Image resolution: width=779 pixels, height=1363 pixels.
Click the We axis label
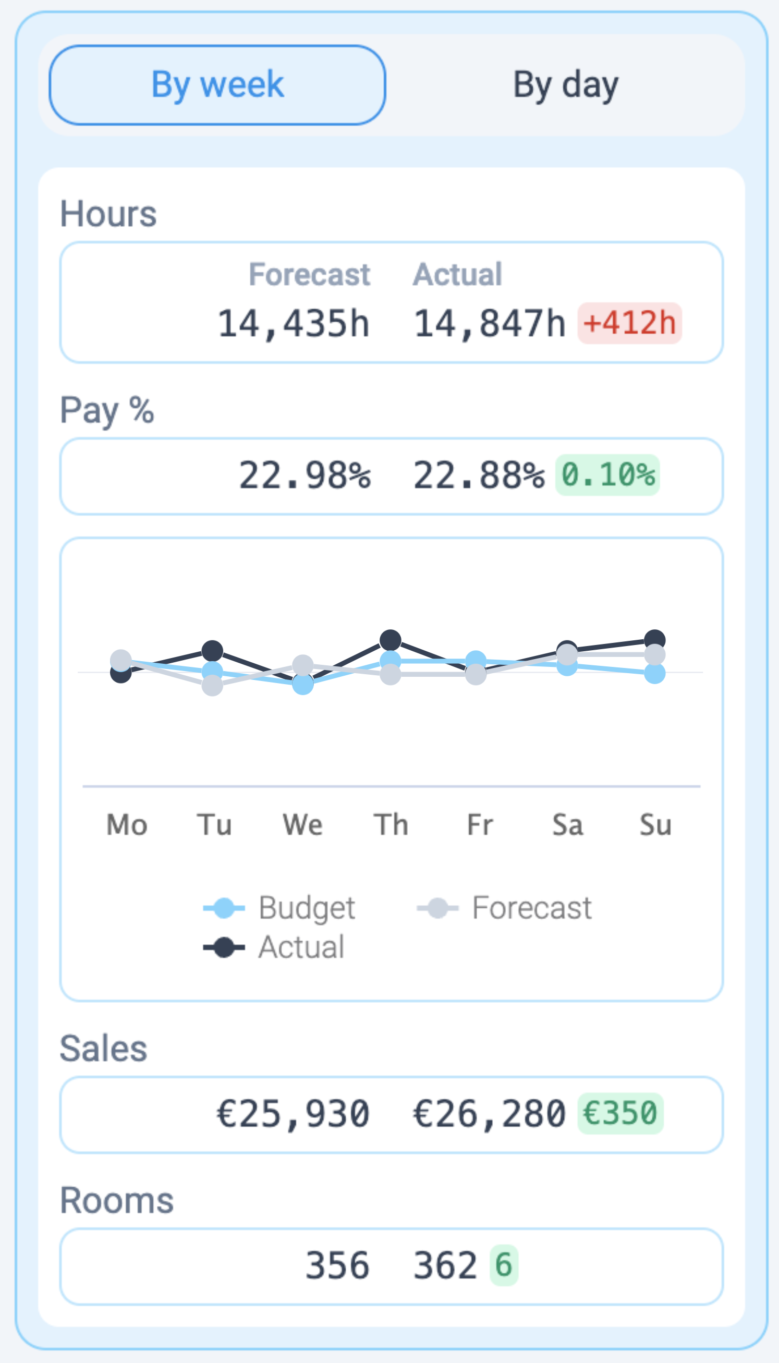(303, 824)
